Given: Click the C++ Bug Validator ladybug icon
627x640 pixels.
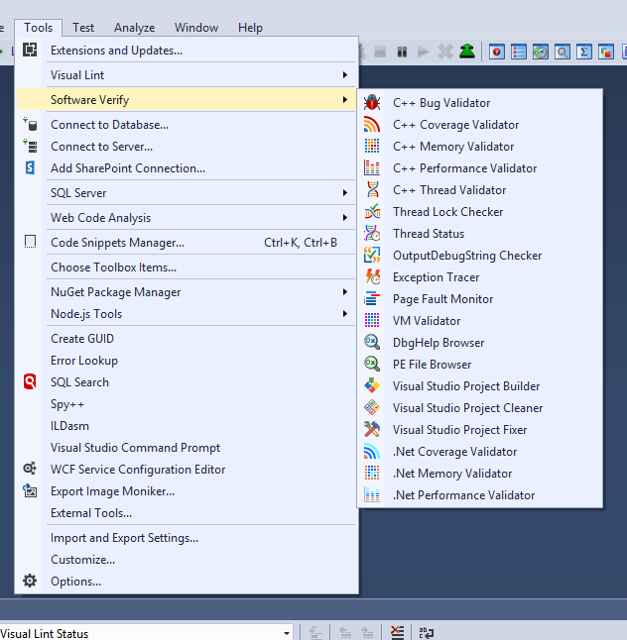Looking at the screenshot, I should tap(372, 102).
